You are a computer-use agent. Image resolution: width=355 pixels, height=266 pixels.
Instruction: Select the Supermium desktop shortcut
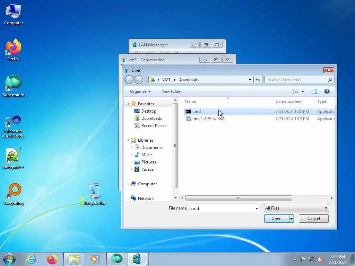tap(14, 86)
